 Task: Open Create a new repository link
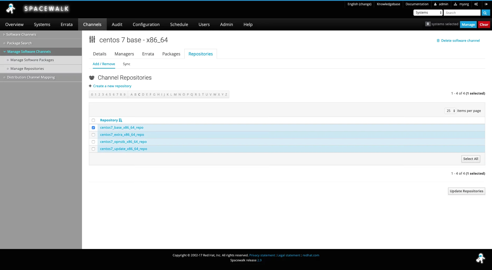pyautogui.click(x=112, y=86)
